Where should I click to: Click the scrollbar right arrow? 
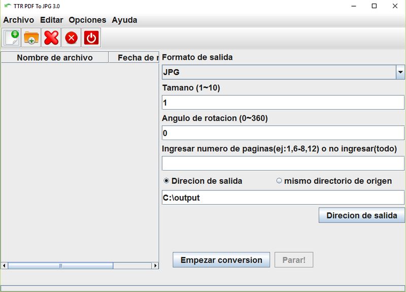pos(155,266)
